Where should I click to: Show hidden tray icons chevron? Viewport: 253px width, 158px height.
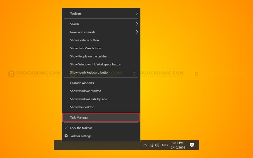click(x=145, y=145)
